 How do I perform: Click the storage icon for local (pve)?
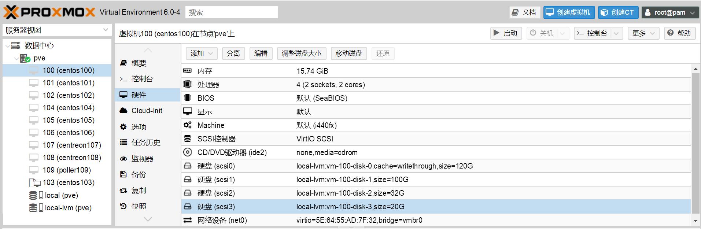click(x=36, y=195)
